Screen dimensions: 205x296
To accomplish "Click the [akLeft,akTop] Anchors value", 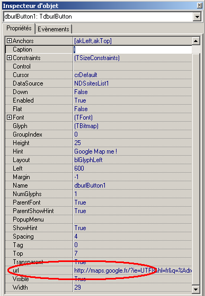I will click(x=93, y=41).
